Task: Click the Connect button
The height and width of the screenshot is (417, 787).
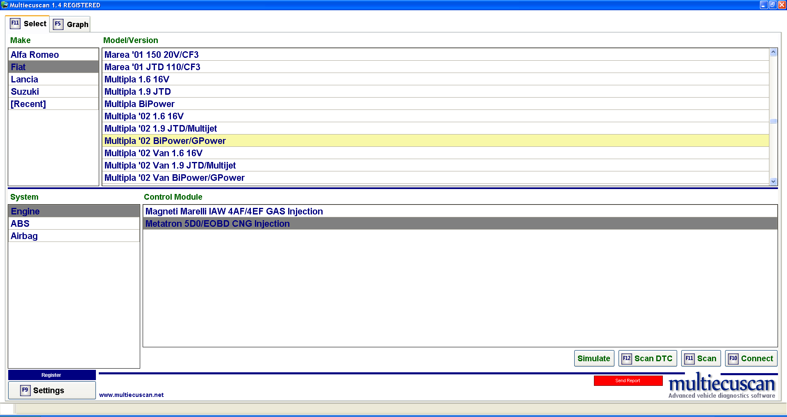Action: pyautogui.click(x=751, y=358)
